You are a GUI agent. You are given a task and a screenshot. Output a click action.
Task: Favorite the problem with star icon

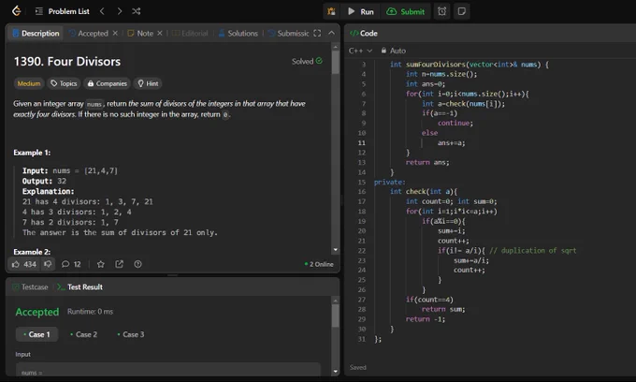[101, 264]
